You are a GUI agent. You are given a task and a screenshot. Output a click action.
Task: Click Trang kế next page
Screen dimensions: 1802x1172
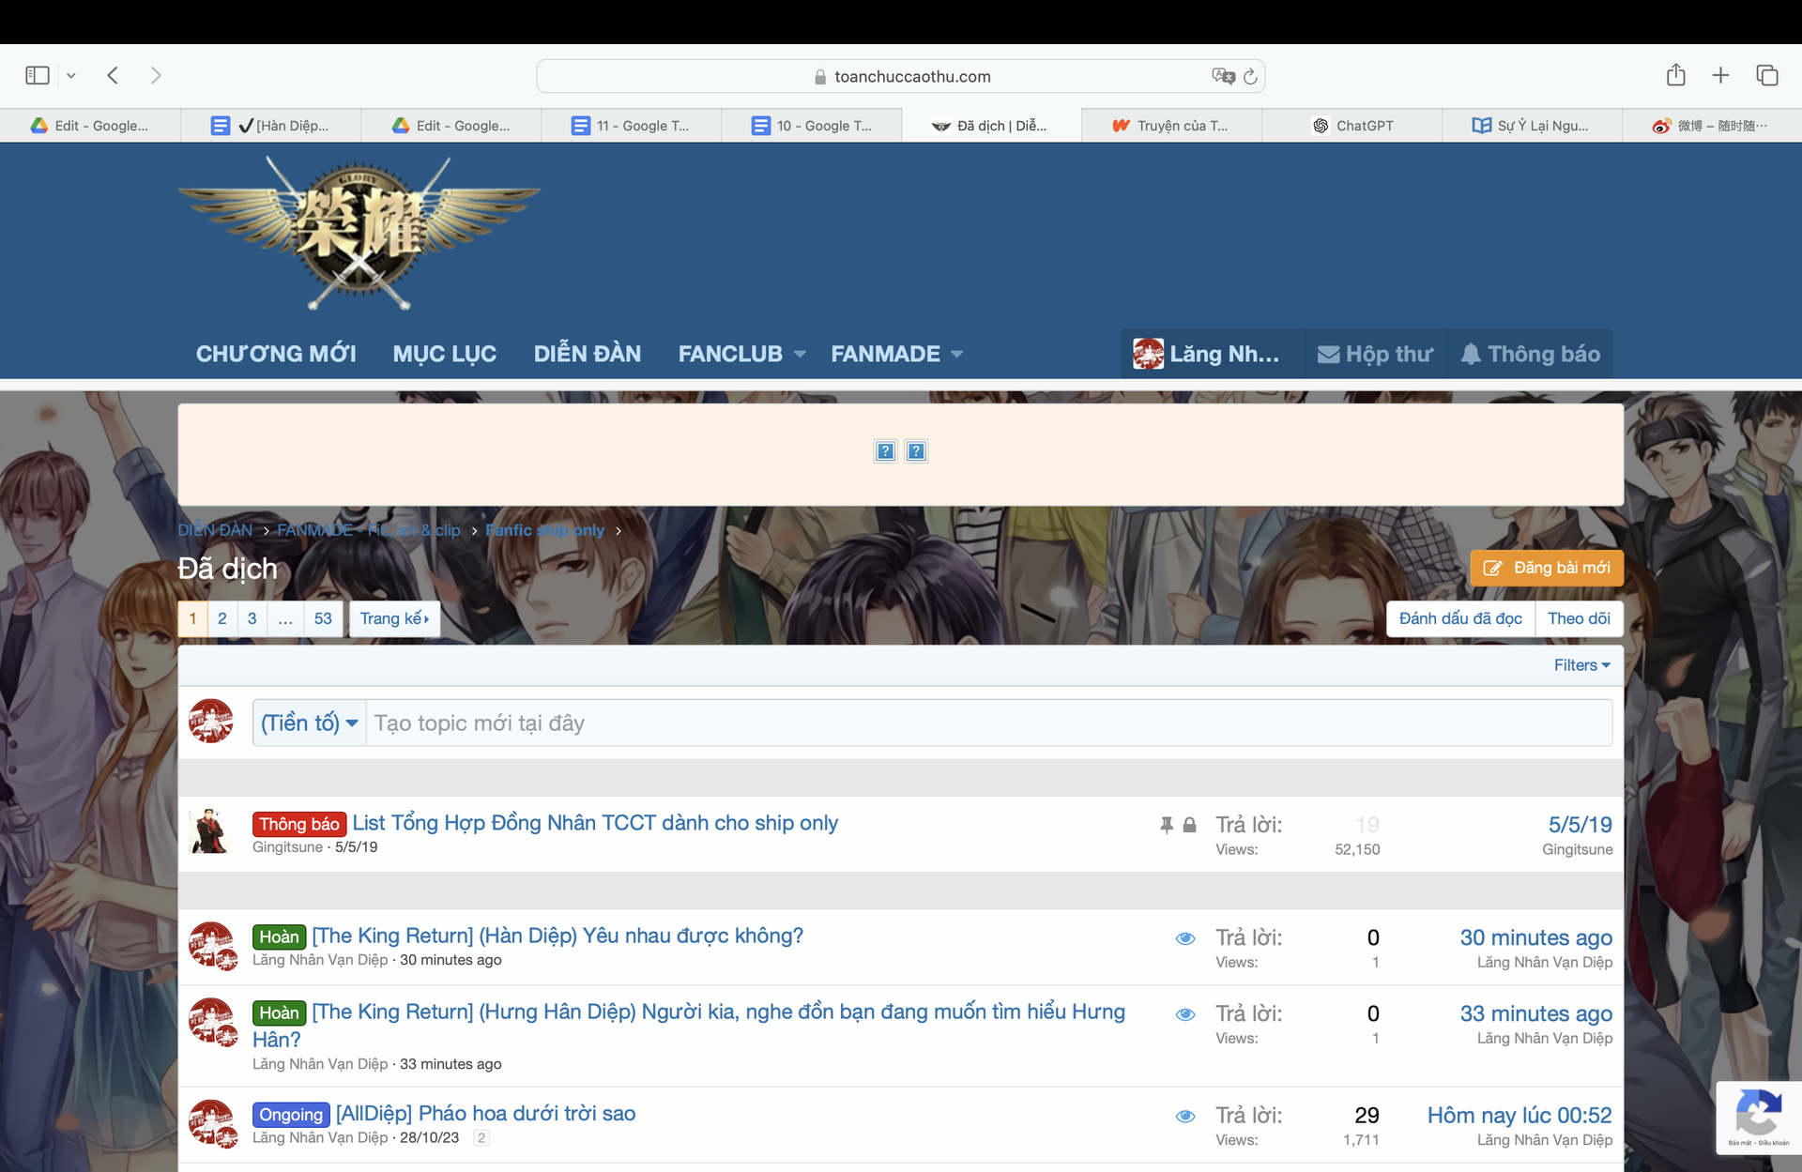tap(394, 618)
